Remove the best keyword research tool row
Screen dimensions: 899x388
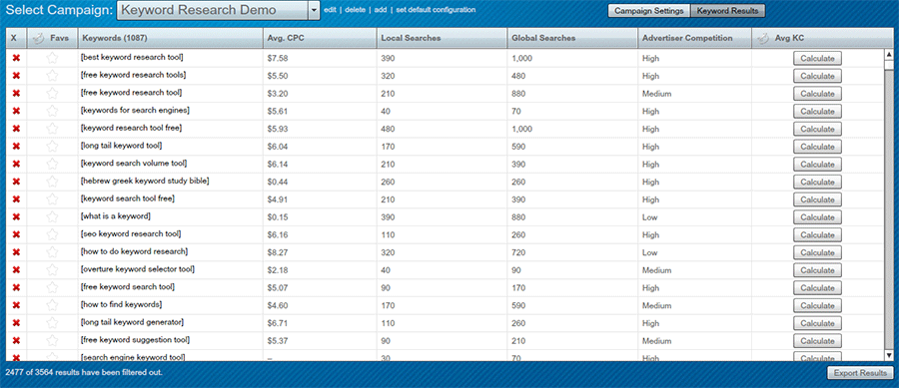(16, 59)
